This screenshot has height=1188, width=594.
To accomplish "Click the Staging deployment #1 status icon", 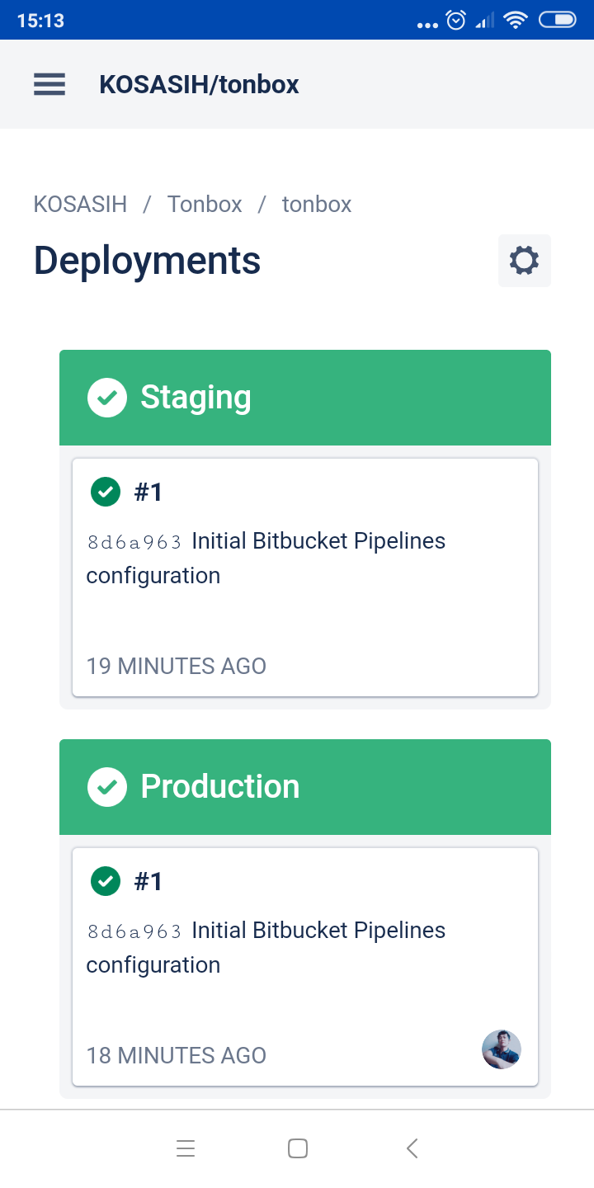I will (105, 492).
